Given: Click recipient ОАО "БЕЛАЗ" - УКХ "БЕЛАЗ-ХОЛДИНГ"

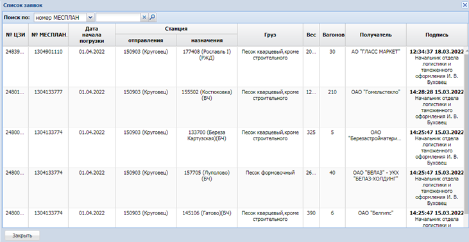Looking at the screenshot, I should (x=376, y=175).
